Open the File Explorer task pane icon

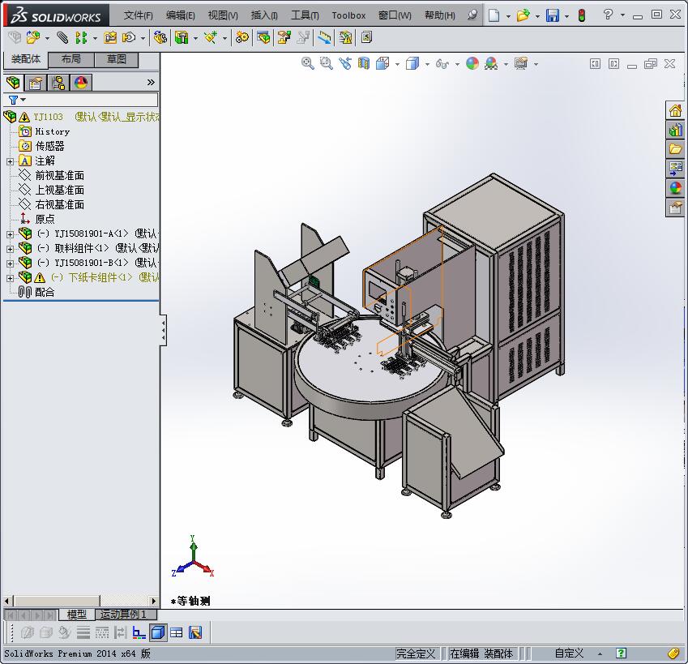[x=675, y=149]
